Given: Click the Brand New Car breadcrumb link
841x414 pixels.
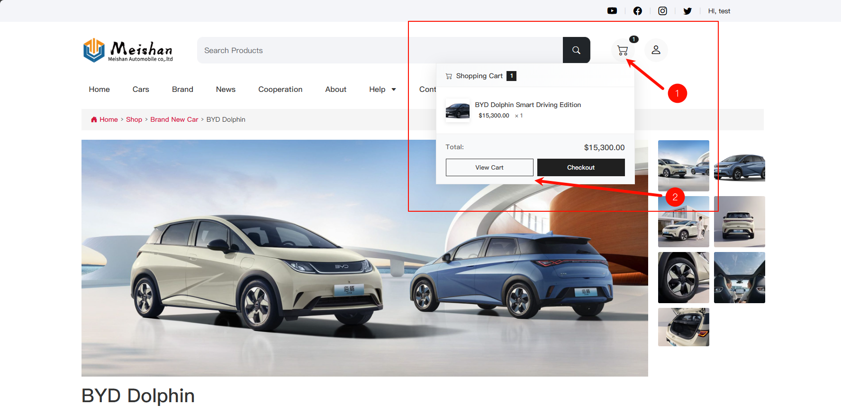Looking at the screenshot, I should pyautogui.click(x=174, y=119).
